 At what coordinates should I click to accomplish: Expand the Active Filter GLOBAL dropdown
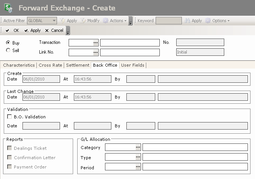[x=54, y=21]
